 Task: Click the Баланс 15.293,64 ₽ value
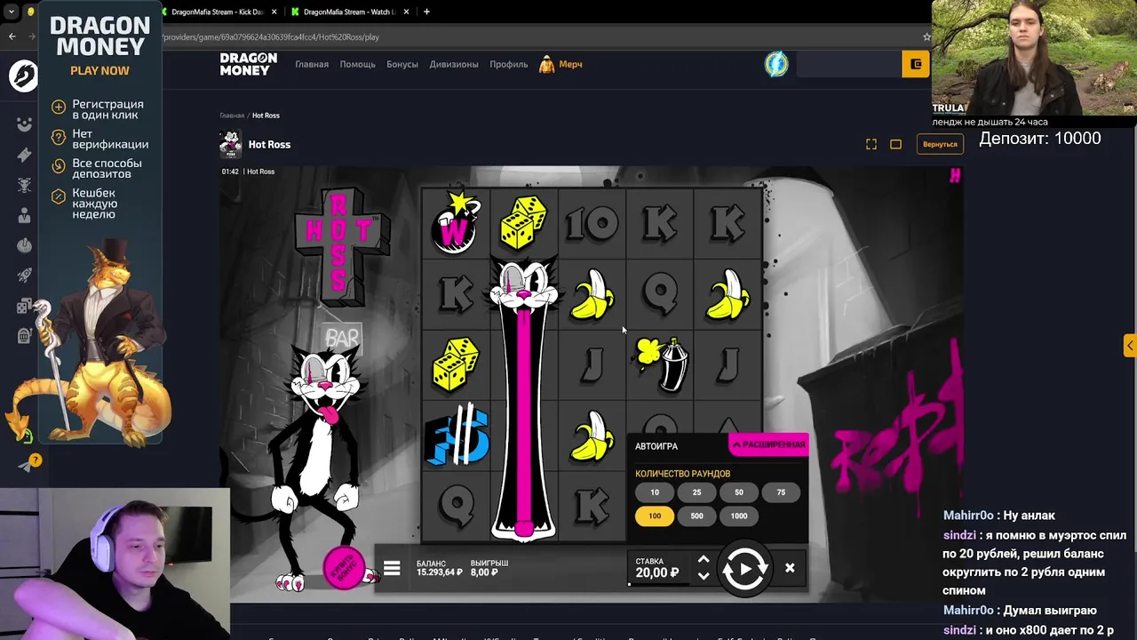(439, 572)
